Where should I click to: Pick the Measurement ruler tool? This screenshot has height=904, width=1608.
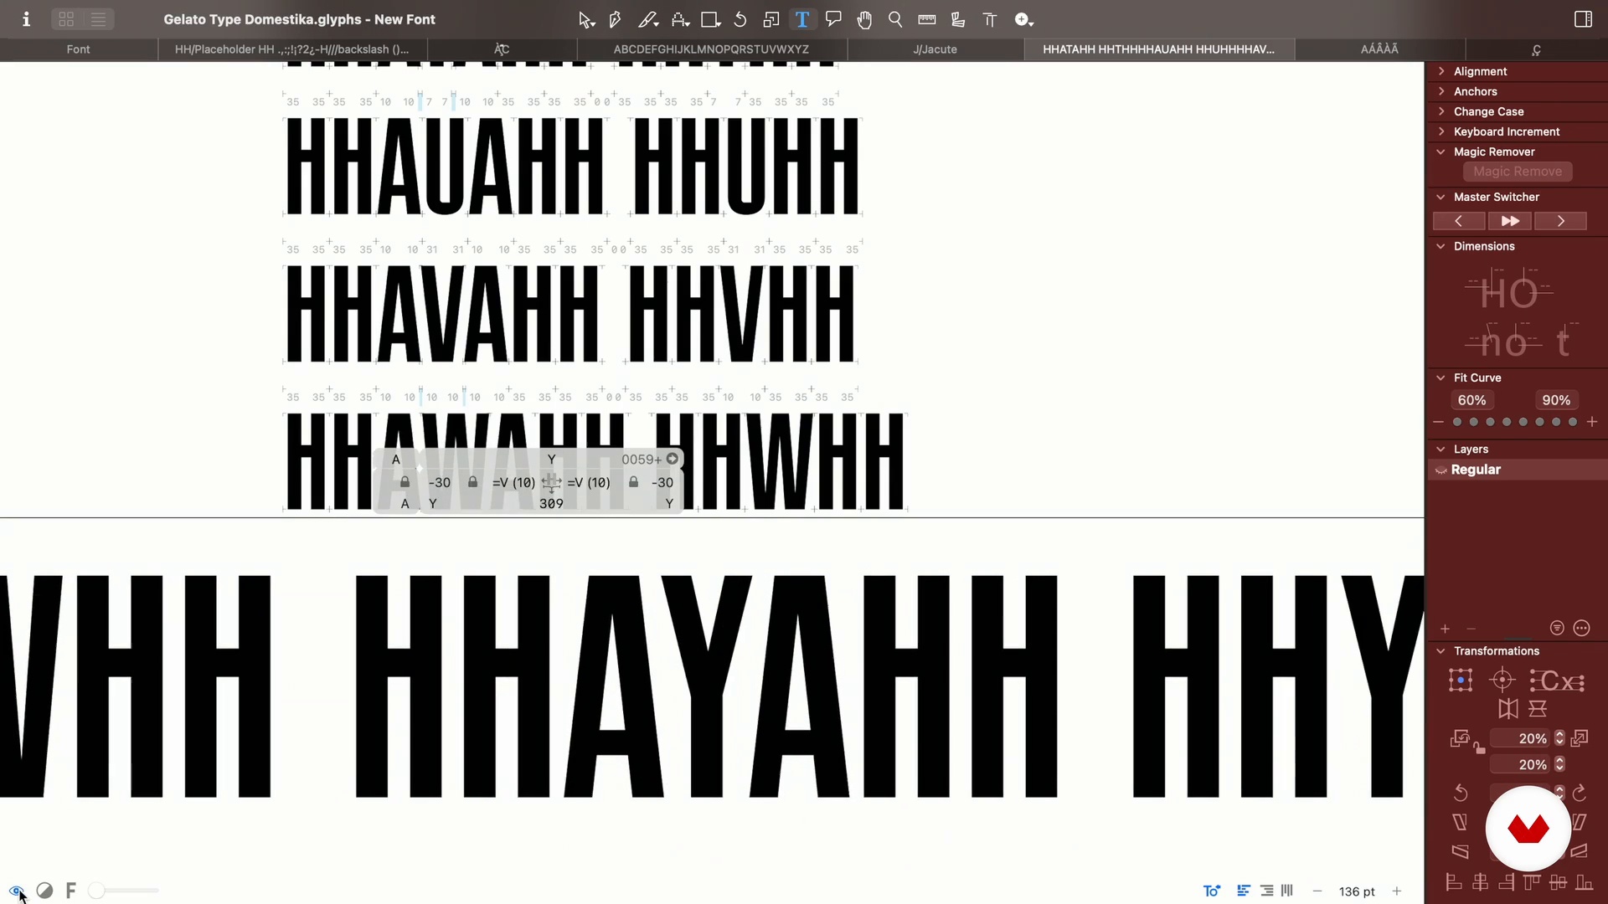(x=927, y=19)
